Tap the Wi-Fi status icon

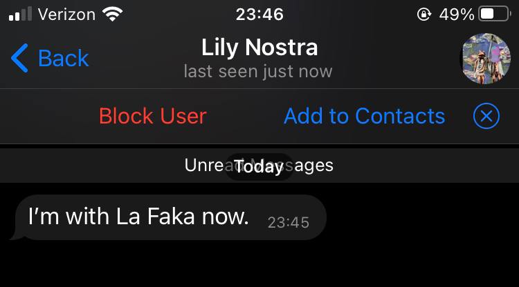[113, 14]
